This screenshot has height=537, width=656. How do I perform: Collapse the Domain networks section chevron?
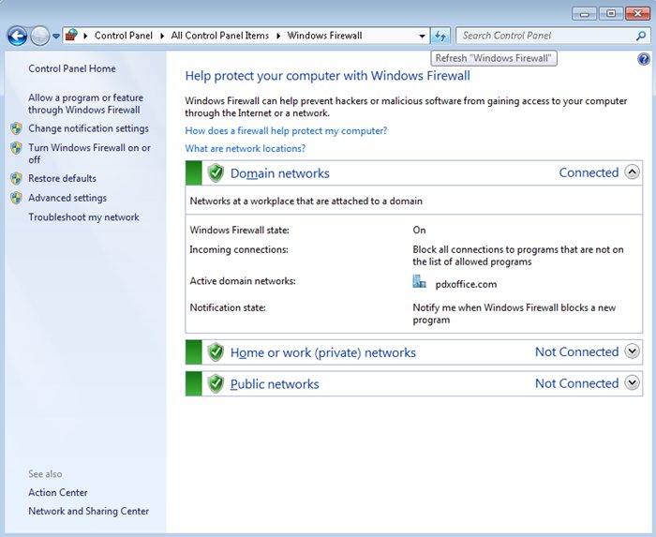point(633,172)
